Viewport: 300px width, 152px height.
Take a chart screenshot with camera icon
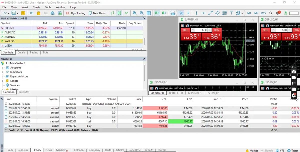[172, 13]
